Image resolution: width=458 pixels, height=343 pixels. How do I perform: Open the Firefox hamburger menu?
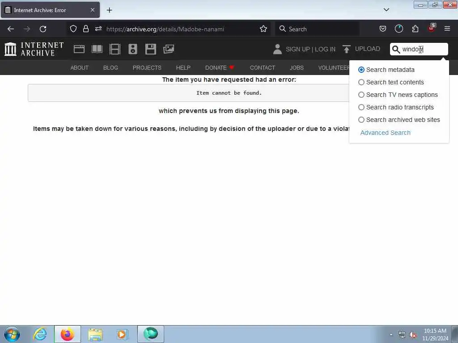click(447, 29)
